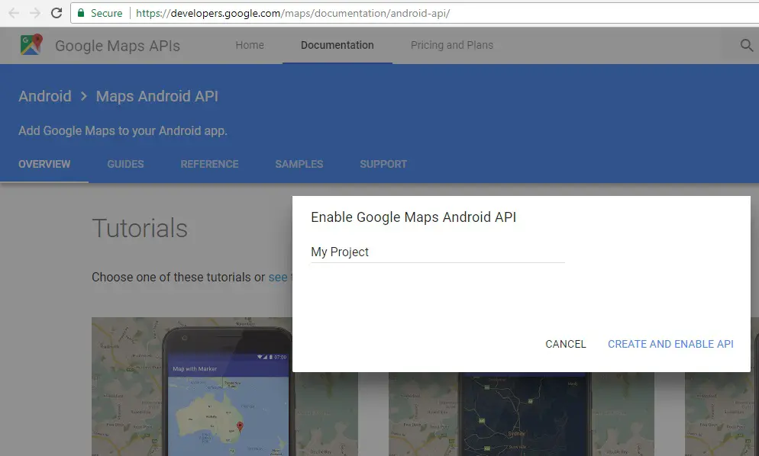The height and width of the screenshot is (456, 759).
Task: Click the green Secure padlock icon
Action: (81, 13)
